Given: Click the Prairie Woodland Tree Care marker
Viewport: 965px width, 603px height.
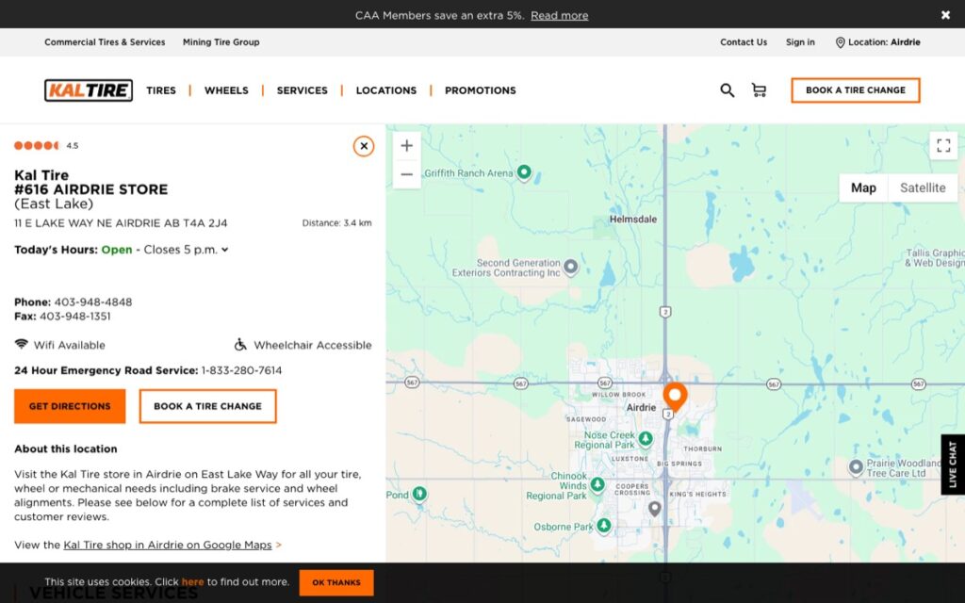Looking at the screenshot, I should [x=856, y=467].
